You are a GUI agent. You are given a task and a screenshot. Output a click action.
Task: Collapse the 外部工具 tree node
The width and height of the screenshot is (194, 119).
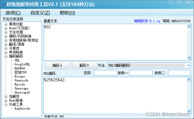click(6, 105)
